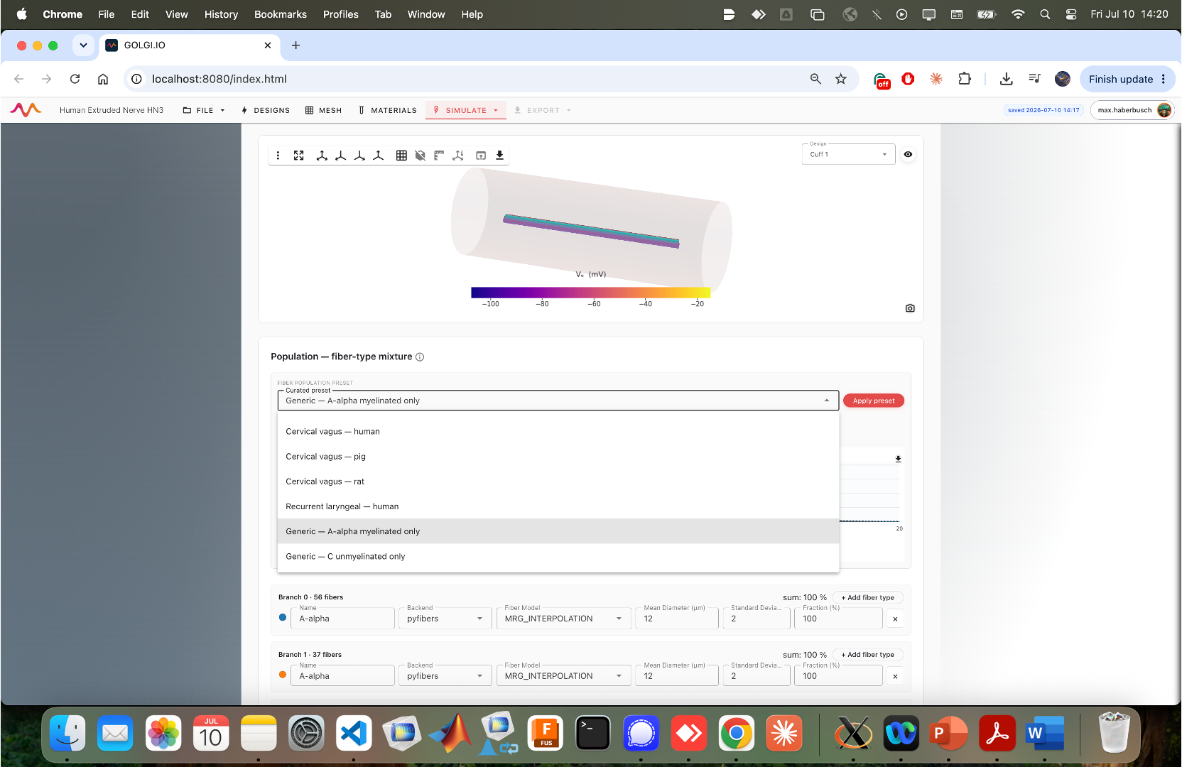Open Branch 1 Backend pyfibers dropdown
1182x767 pixels.
coord(444,676)
